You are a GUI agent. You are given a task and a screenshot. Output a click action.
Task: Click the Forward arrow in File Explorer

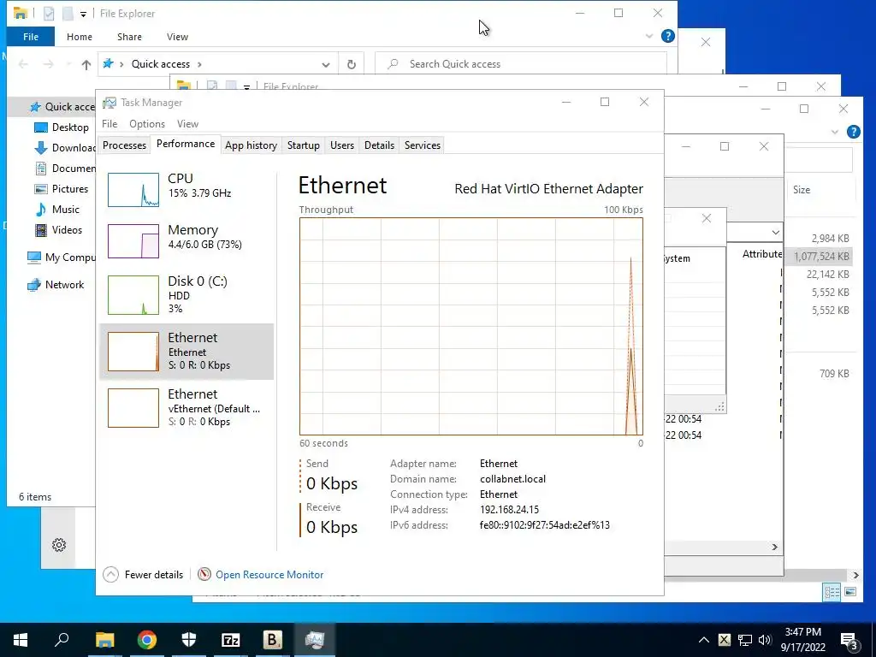pyautogui.click(x=49, y=64)
